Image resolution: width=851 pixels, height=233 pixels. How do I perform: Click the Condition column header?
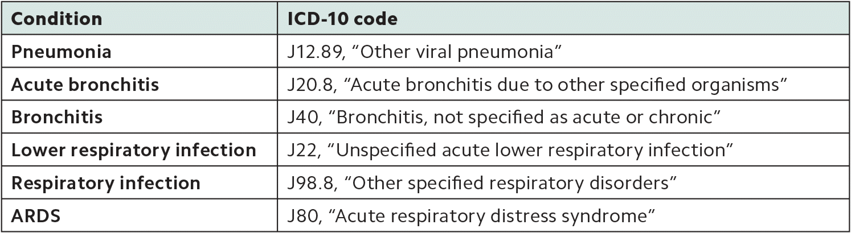[56, 19]
